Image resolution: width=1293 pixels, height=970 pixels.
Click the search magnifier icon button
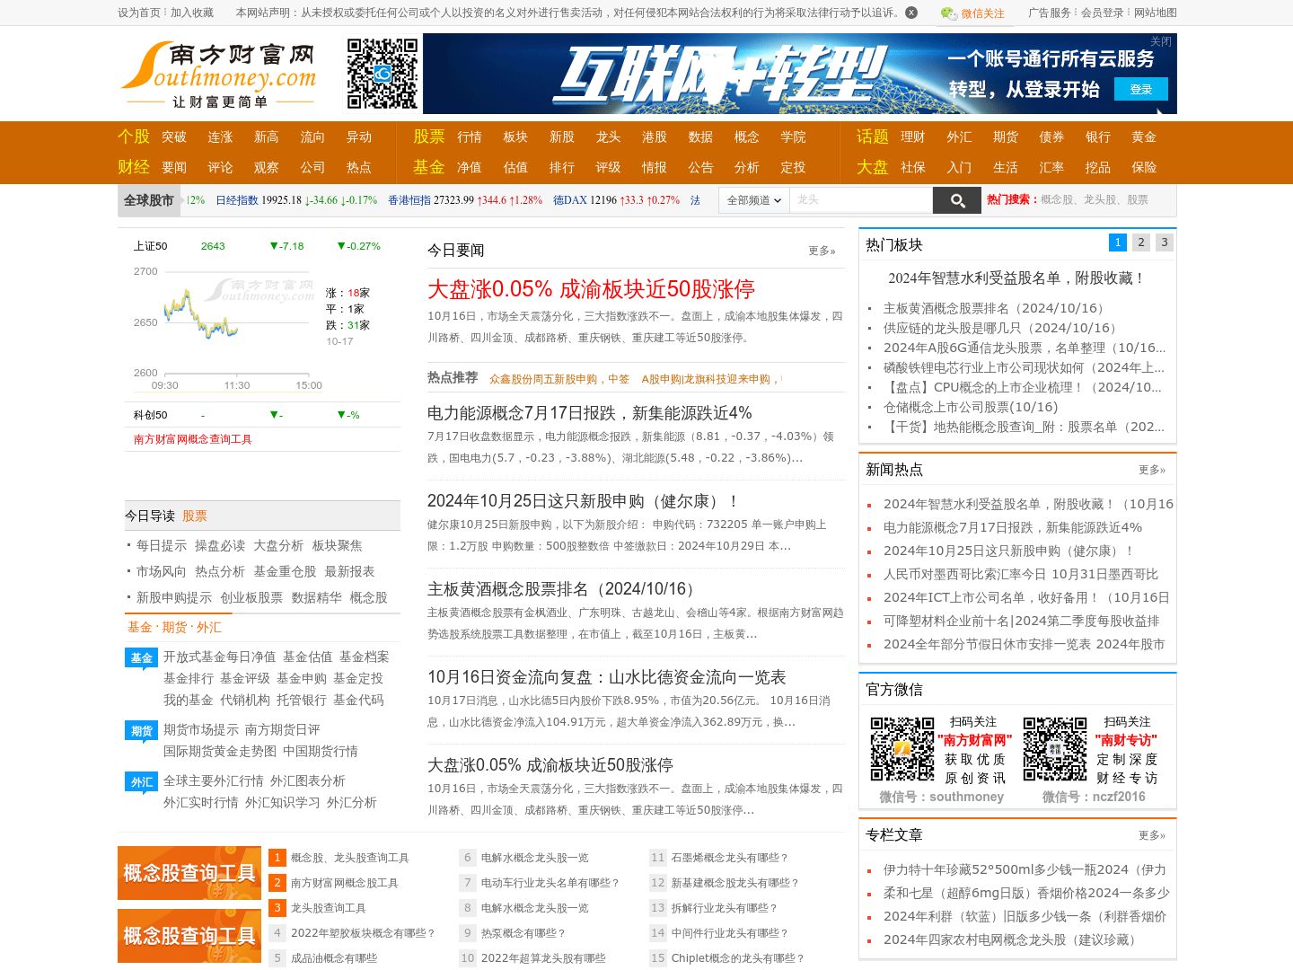coord(956,200)
